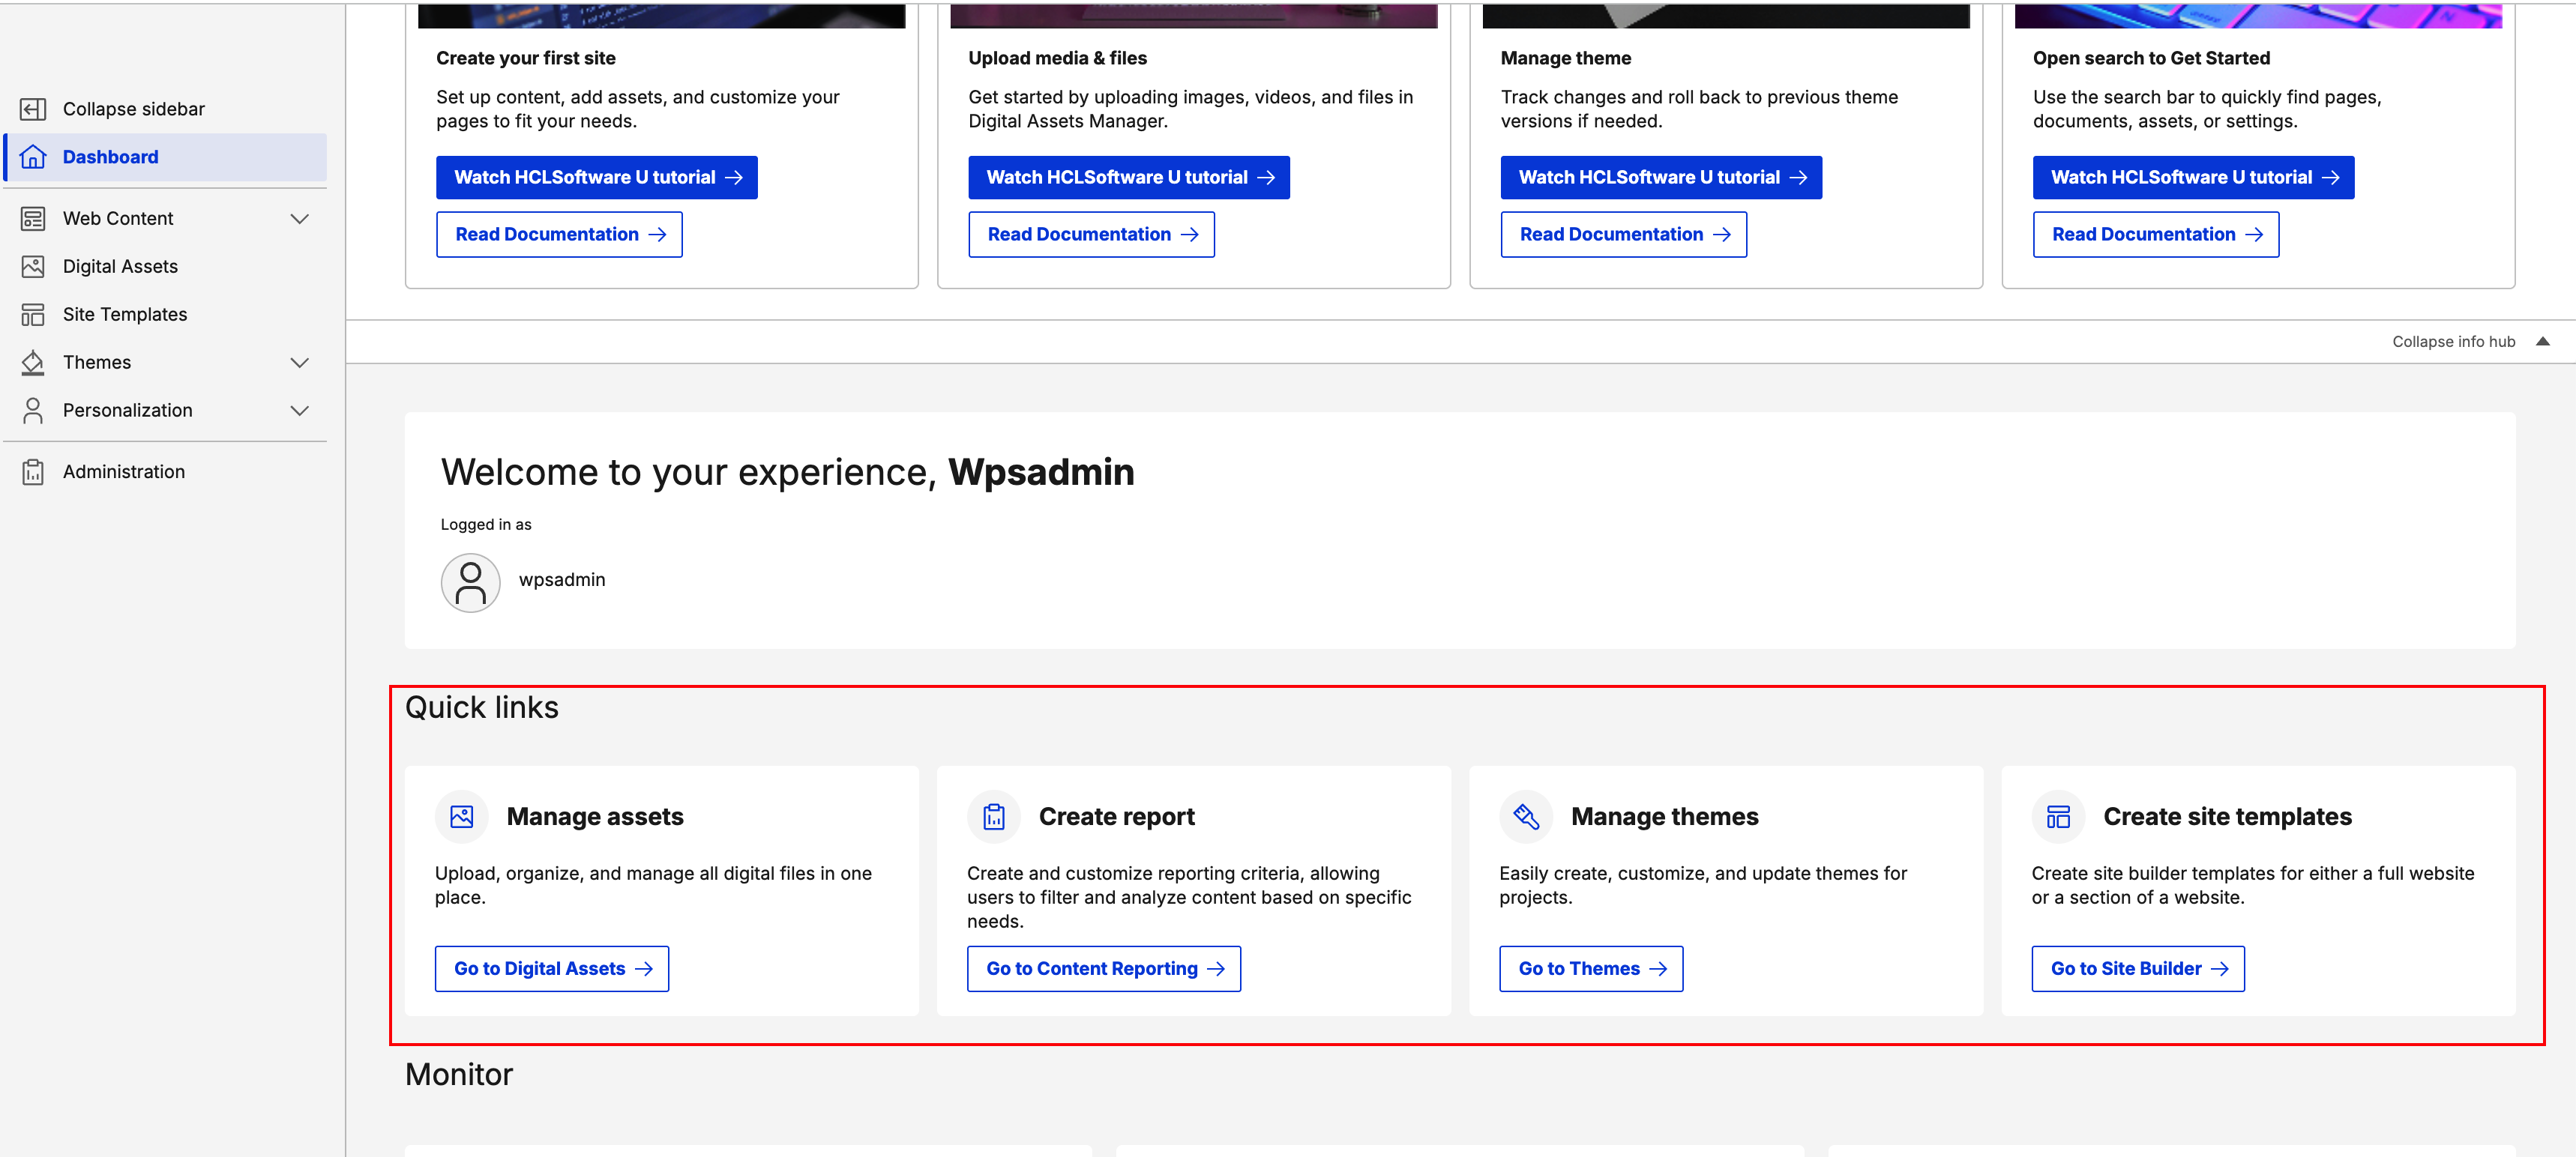Watch tutorial for Upload media & files

pyautogui.click(x=1129, y=178)
